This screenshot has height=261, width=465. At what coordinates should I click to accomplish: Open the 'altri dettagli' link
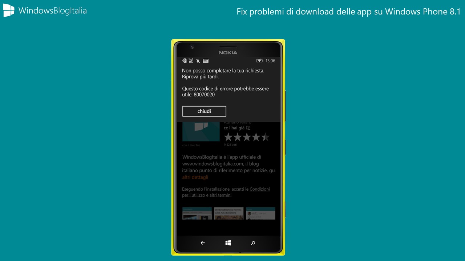coord(195,177)
